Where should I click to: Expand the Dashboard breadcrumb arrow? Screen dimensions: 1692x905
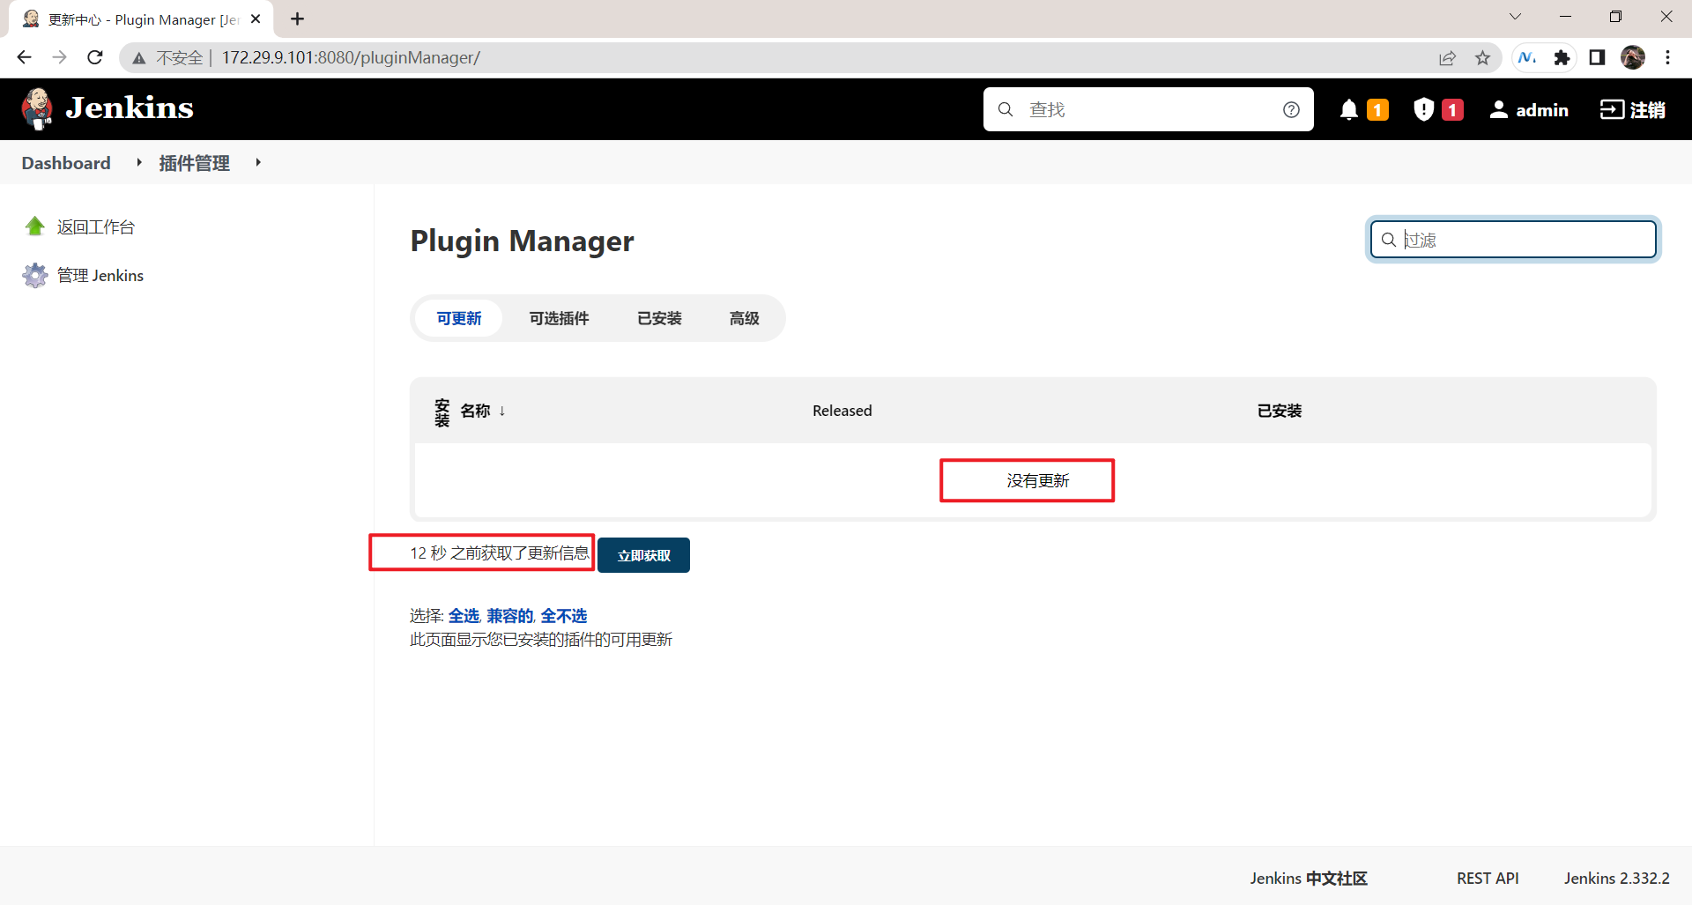click(x=139, y=162)
